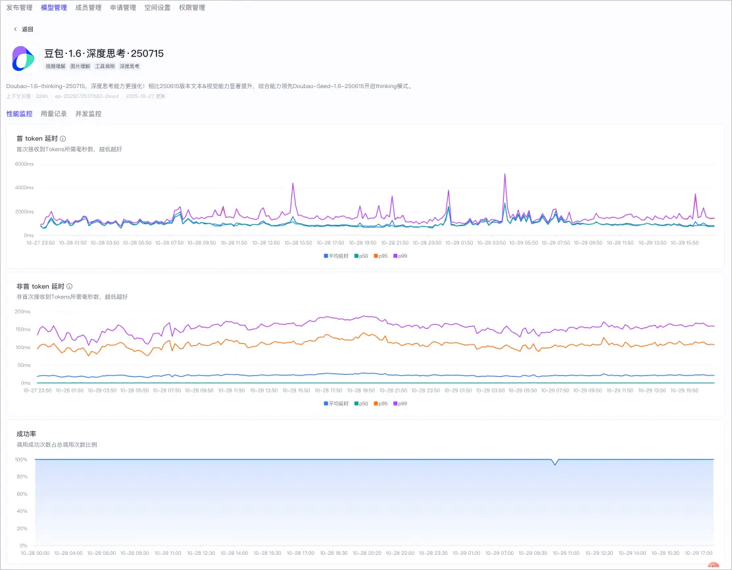Click the 上下文长度 224K text
Image resolution: width=732 pixels, height=570 pixels.
(x=27, y=96)
